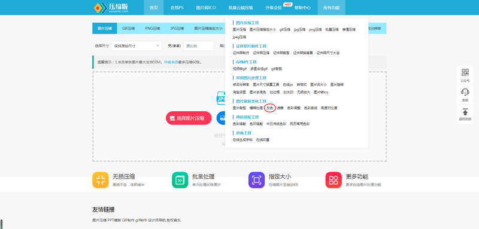Click the 无损压缩 orange icon
The width and height of the screenshot is (479, 229).
[101, 180]
